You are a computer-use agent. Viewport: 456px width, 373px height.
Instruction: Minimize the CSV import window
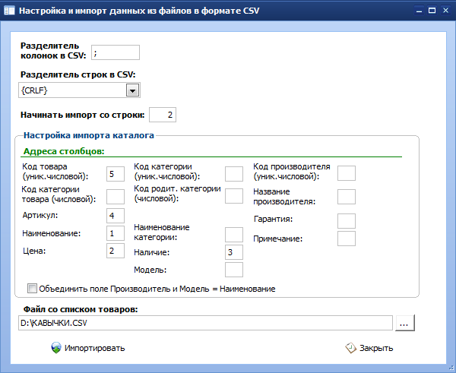coord(419,11)
